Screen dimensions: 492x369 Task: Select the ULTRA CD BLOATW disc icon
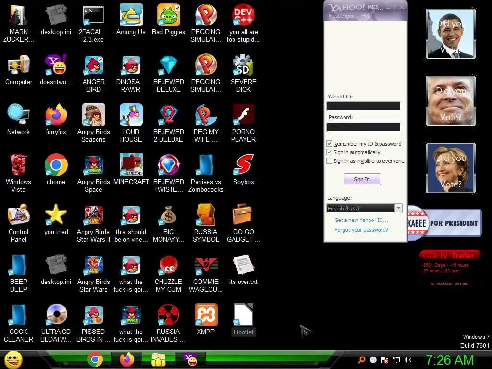point(56,323)
